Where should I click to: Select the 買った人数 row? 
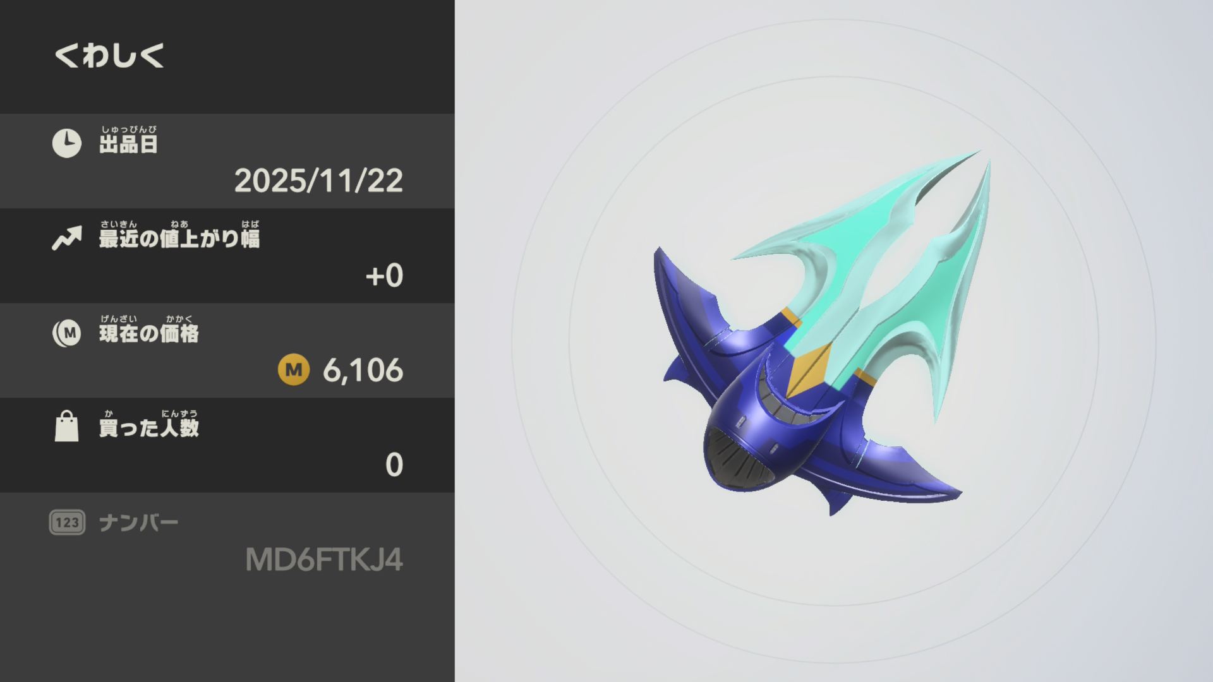(x=227, y=445)
